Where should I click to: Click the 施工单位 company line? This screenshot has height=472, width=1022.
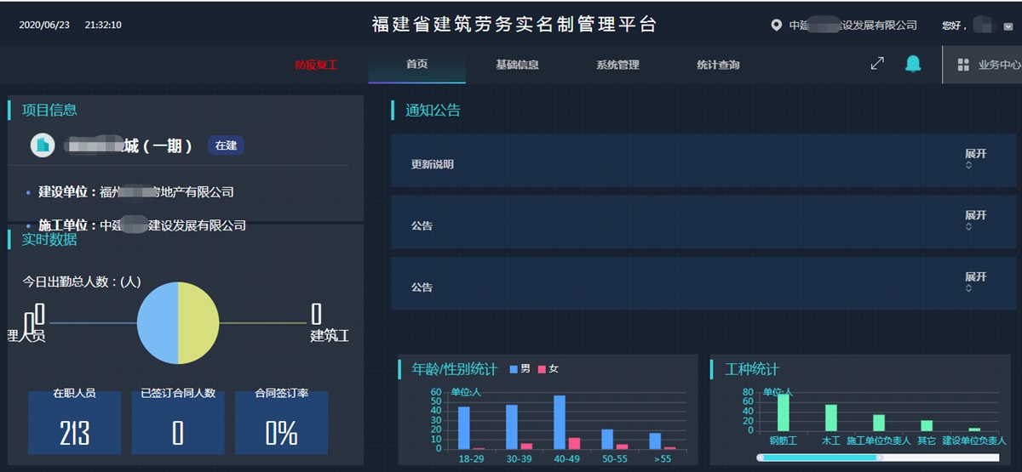(142, 225)
